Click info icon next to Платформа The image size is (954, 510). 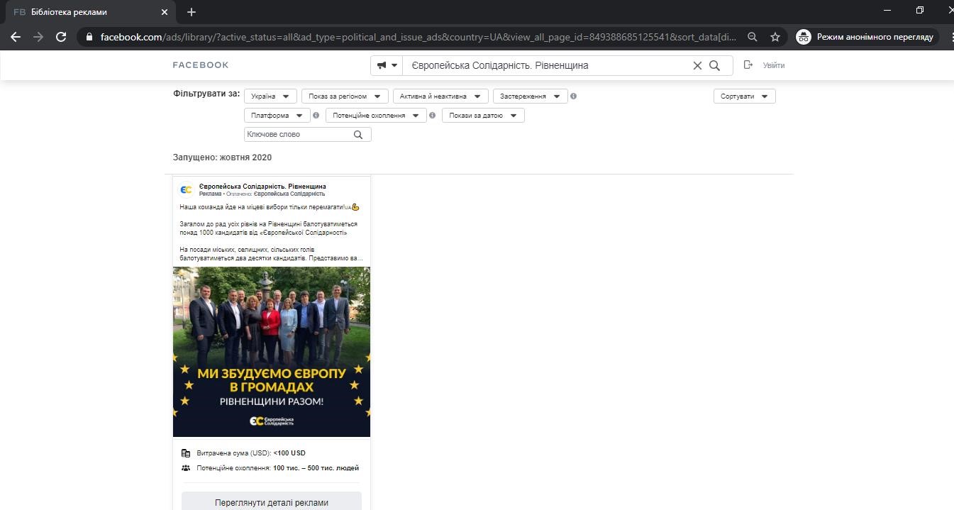(316, 115)
